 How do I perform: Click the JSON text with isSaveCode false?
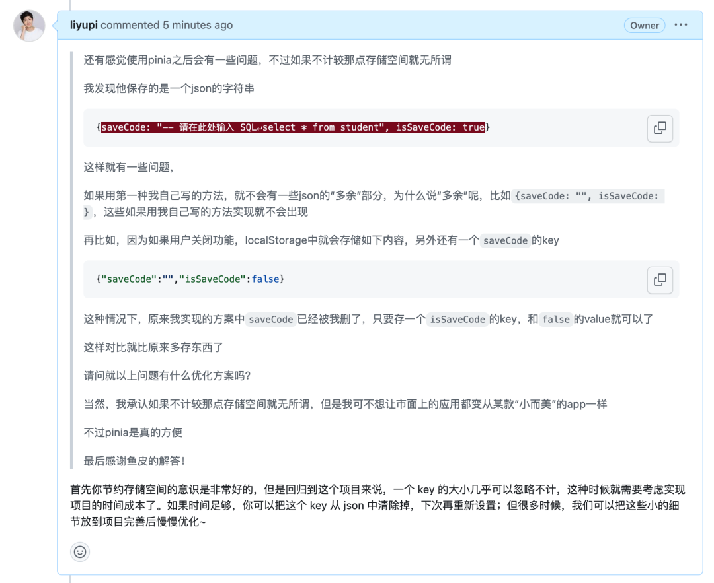click(190, 279)
